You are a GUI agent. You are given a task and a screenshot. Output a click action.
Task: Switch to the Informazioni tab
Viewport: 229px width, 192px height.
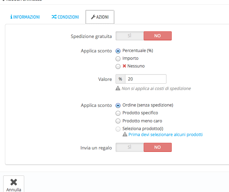click(25, 17)
